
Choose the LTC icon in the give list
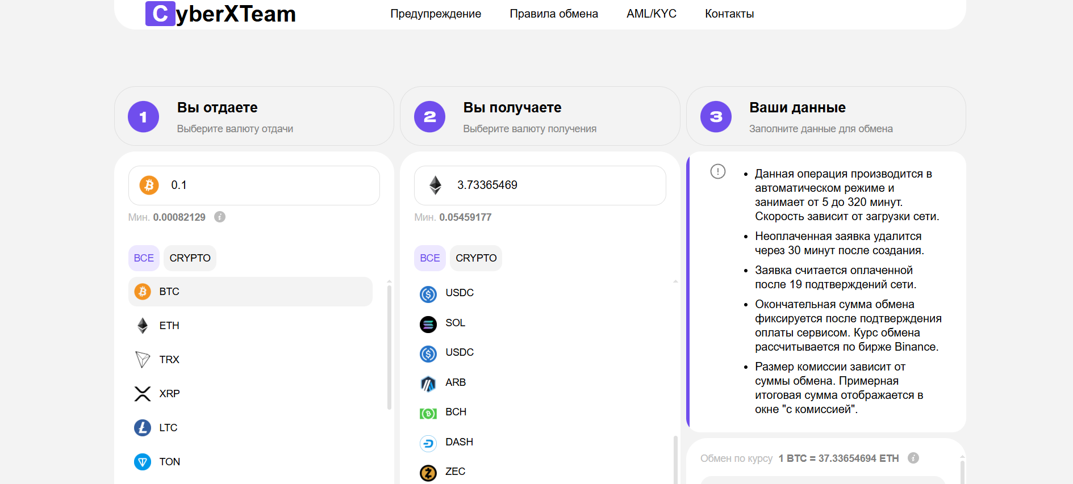[143, 428]
